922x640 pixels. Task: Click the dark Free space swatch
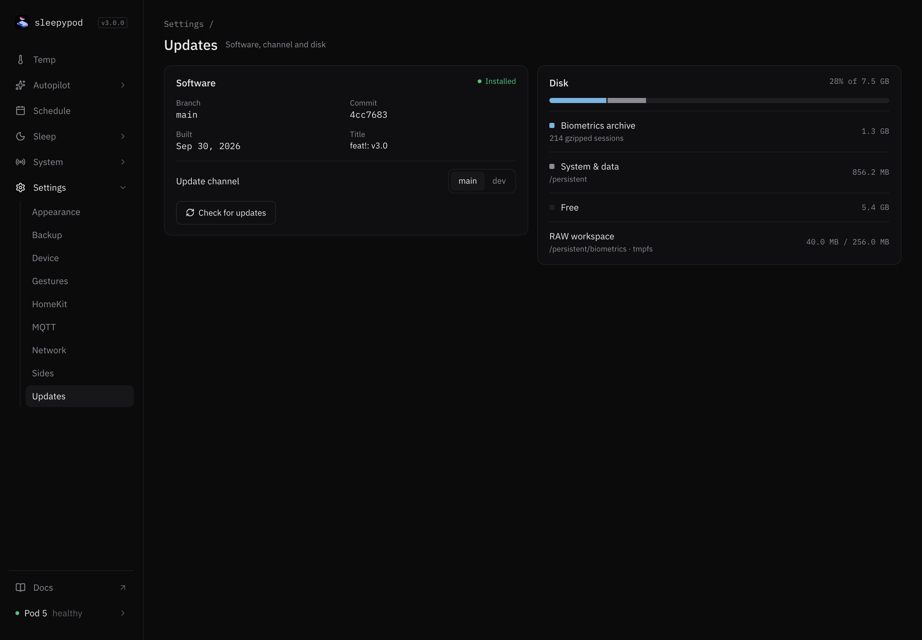click(552, 207)
